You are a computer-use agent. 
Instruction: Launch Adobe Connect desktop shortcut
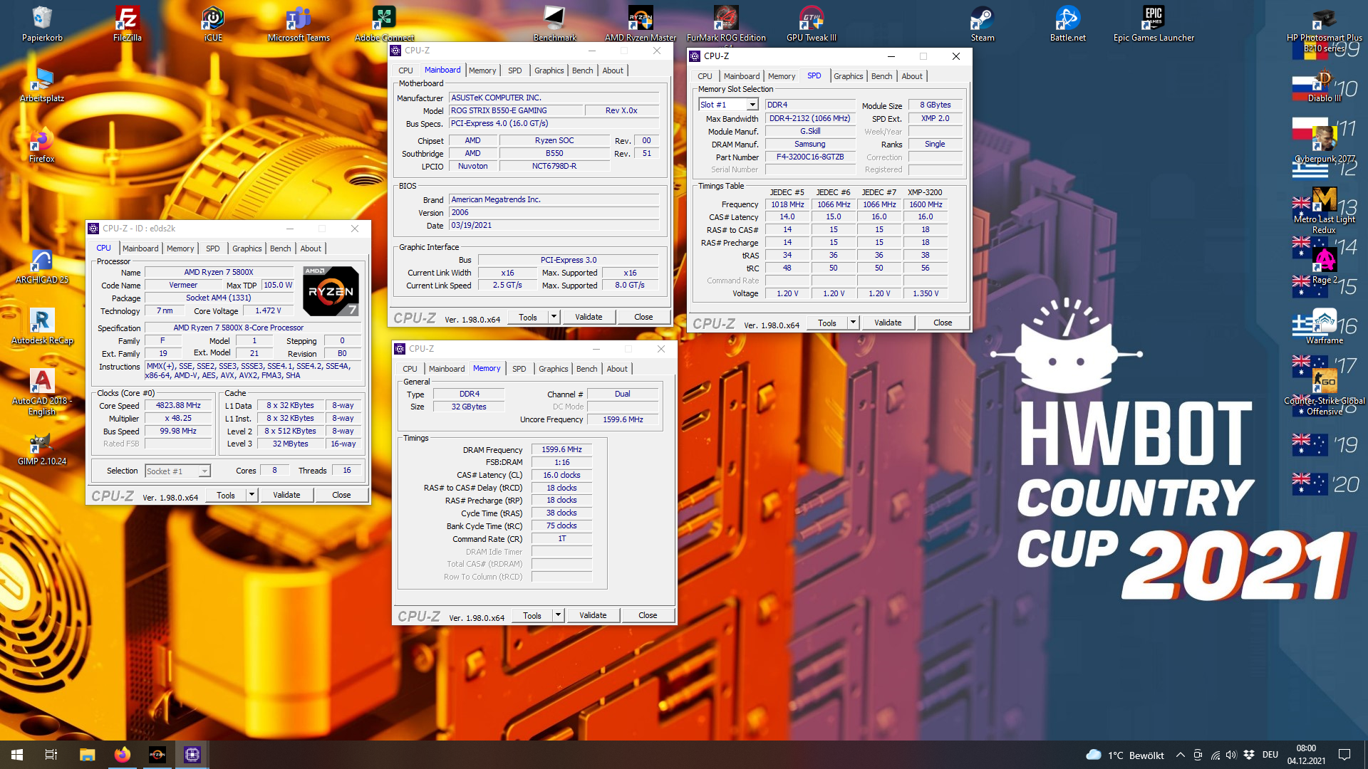(x=384, y=23)
